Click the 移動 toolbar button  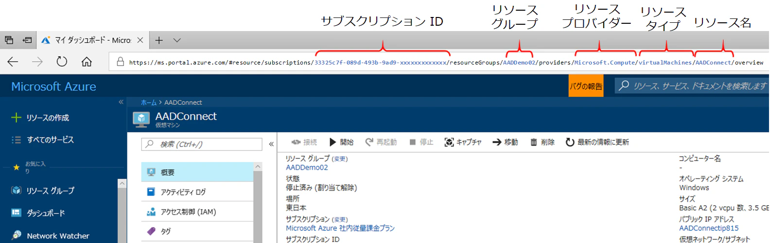pyautogui.click(x=505, y=142)
